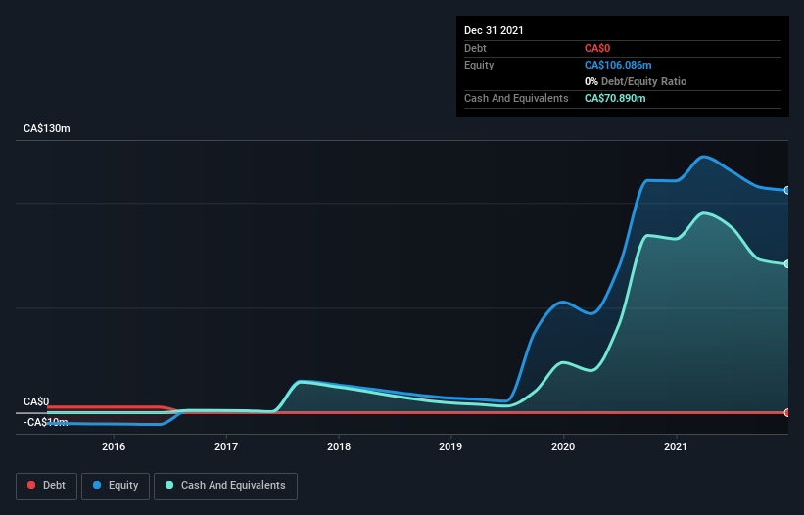The height and width of the screenshot is (515, 804).
Task: Click the teal Cash And Equivalents legend dot
Action: pos(169,485)
